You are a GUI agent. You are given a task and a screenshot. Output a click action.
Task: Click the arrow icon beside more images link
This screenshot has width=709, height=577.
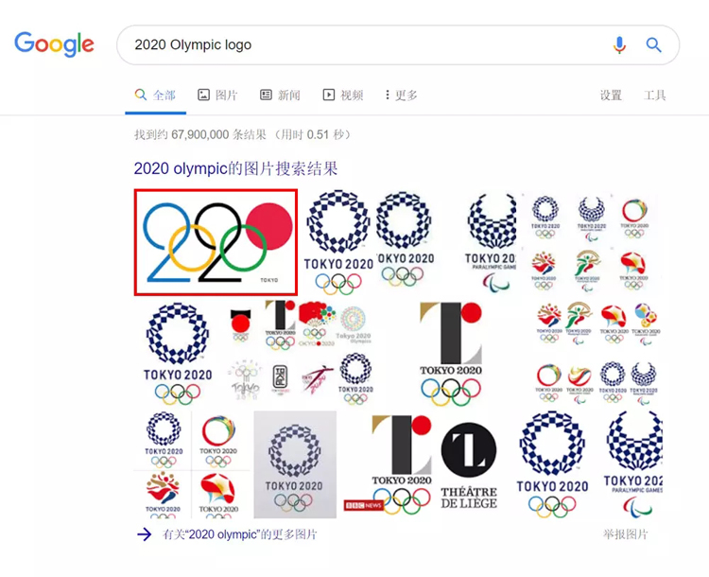point(144,534)
